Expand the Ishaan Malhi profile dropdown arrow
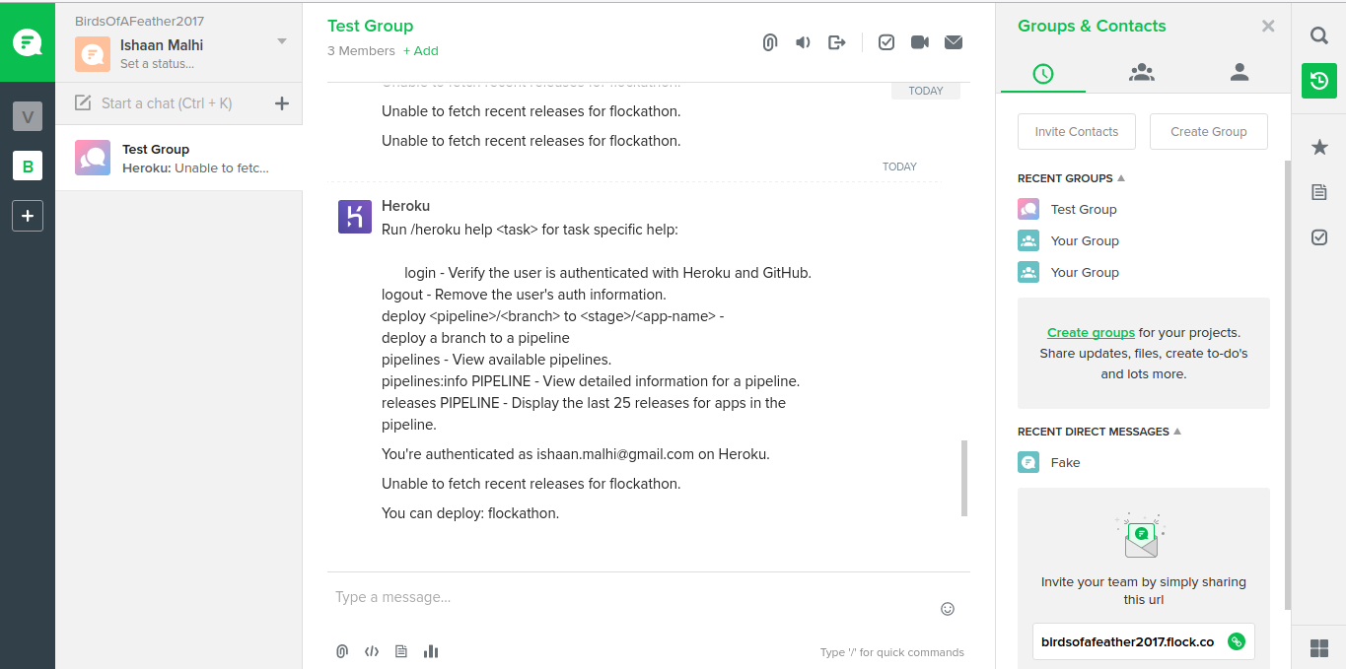 (282, 41)
